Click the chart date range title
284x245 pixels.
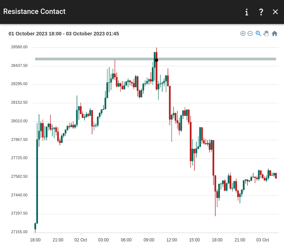point(64,34)
